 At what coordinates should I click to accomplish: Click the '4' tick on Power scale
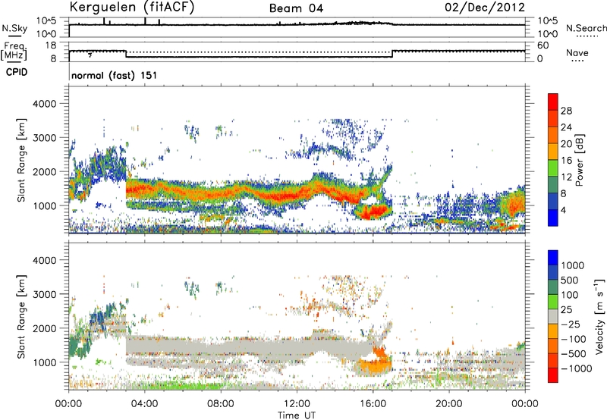[563, 210]
